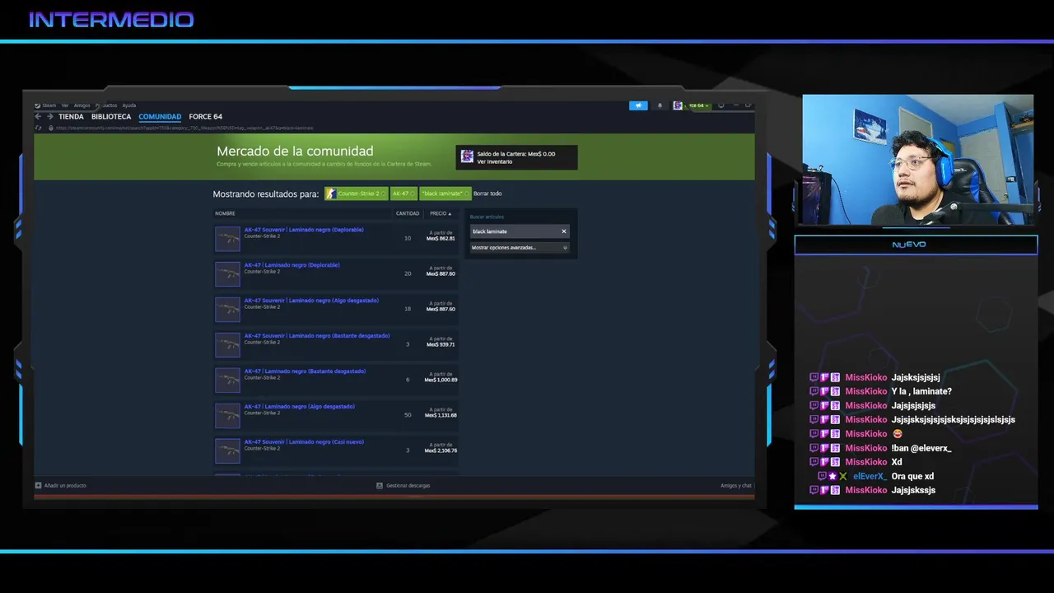The height and width of the screenshot is (593, 1054).
Task: Click Gestionar descargas
Action: [408, 485]
